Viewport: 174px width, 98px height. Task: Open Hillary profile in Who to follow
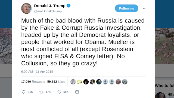click(x=171, y=94)
